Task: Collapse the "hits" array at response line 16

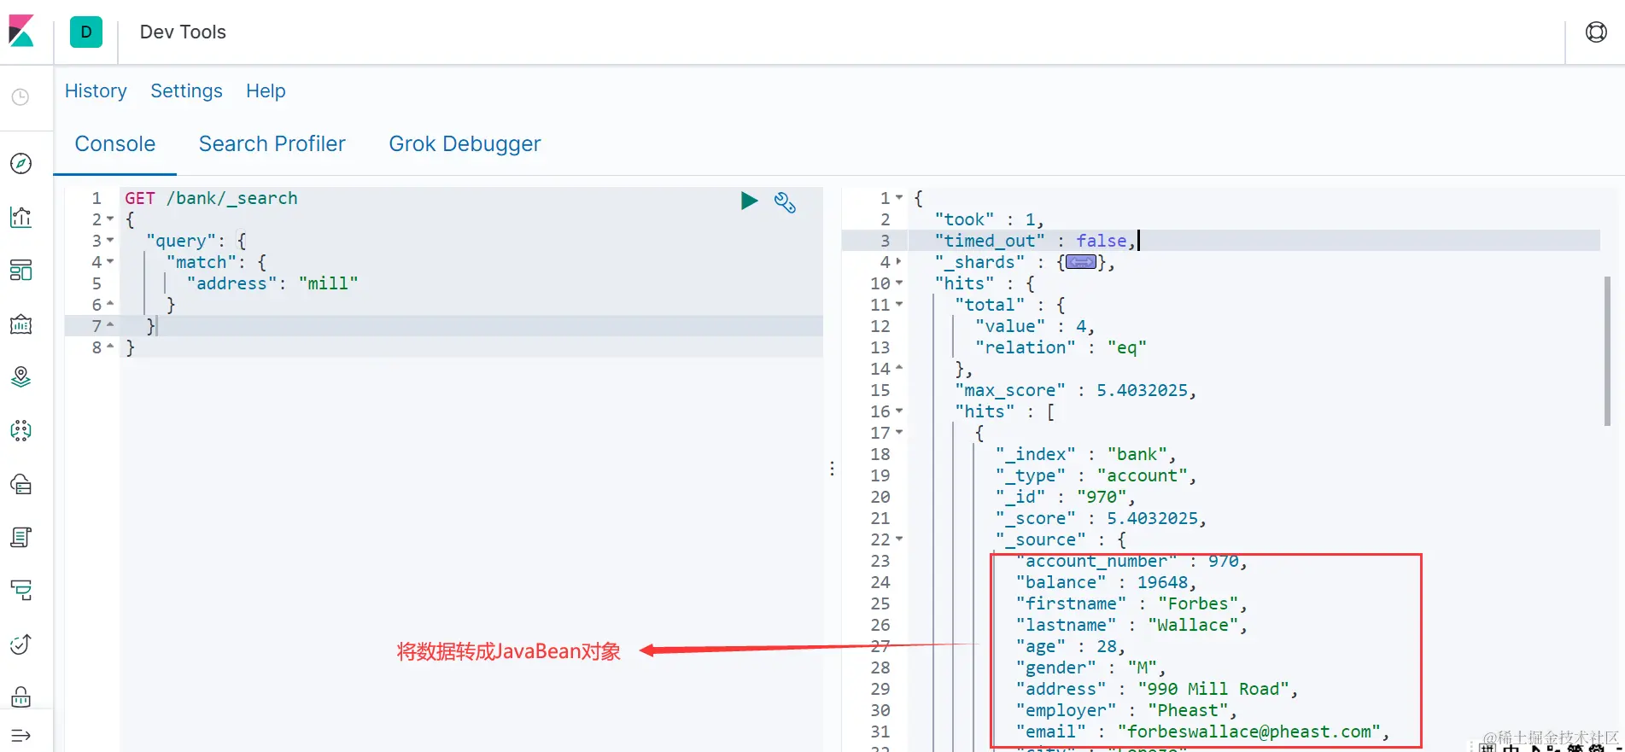Action: [x=899, y=411]
